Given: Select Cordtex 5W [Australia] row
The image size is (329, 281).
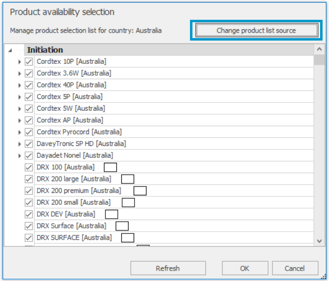Looking at the screenshot, I should 174,108.
